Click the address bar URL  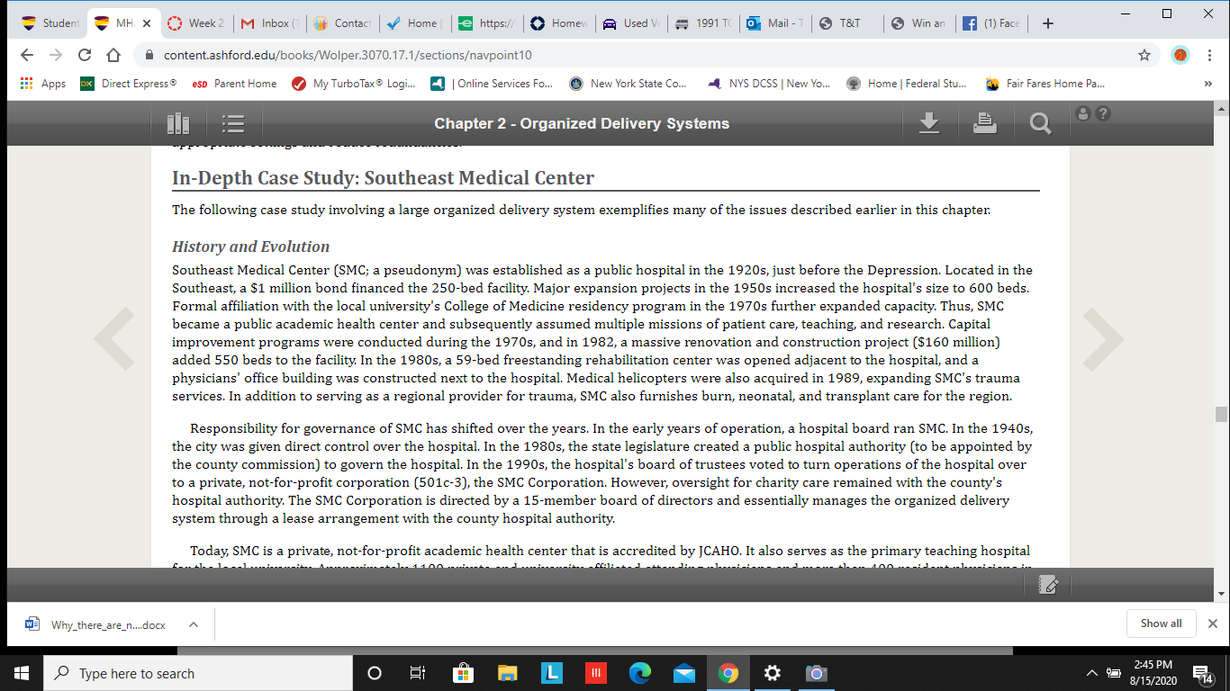[348, 55]
